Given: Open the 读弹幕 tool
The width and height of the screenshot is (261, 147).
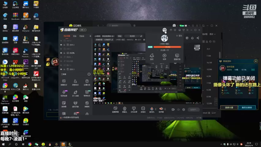Looking at the screenshot, I should tap(64, 104).
